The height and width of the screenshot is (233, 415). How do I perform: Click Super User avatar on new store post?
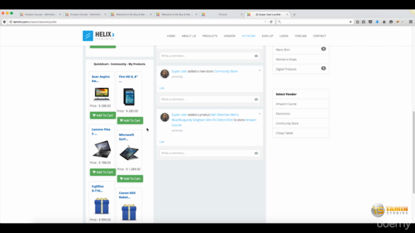tap(165, 74)
